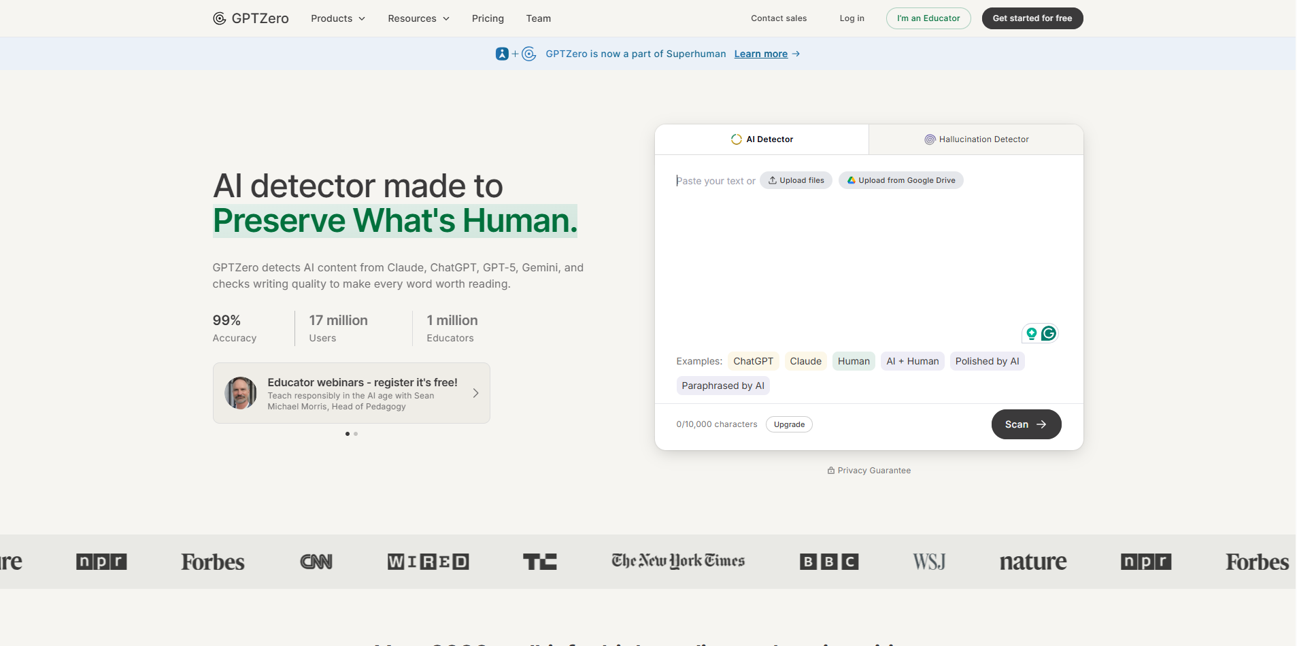
Task: Click the BBC logo
Action: tap(829, 562)
